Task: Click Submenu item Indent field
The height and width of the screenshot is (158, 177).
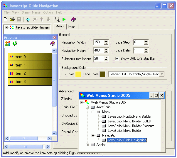Action: click(99, 59)
